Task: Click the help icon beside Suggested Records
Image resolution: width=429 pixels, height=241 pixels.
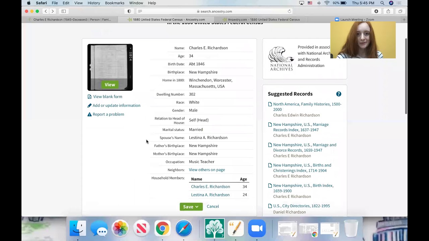Action: [x=339, y=94]
